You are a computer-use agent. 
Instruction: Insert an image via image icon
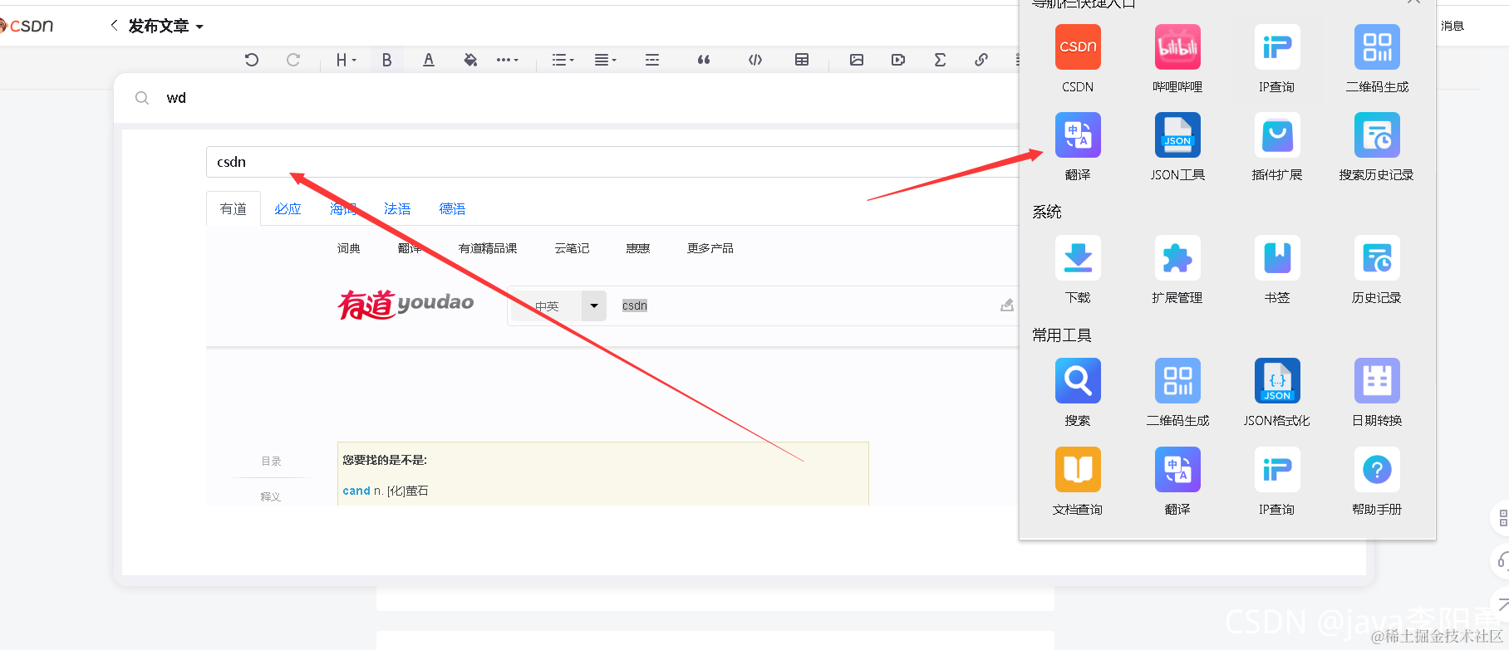point(857,60)
